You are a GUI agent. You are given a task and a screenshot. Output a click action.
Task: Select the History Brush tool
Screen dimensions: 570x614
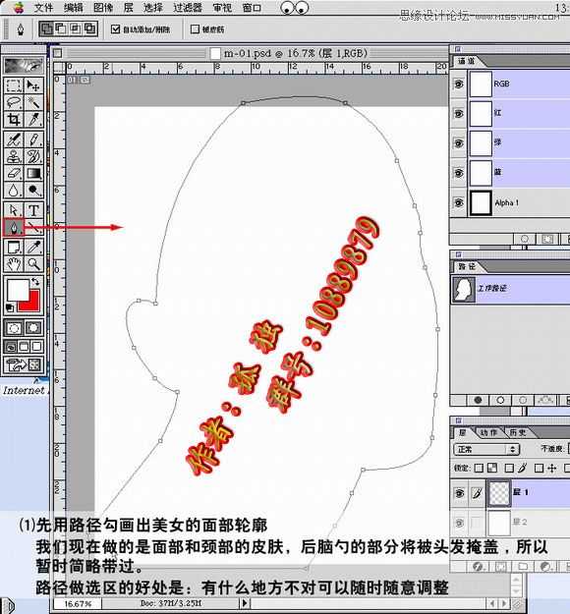tap(33, 156)
